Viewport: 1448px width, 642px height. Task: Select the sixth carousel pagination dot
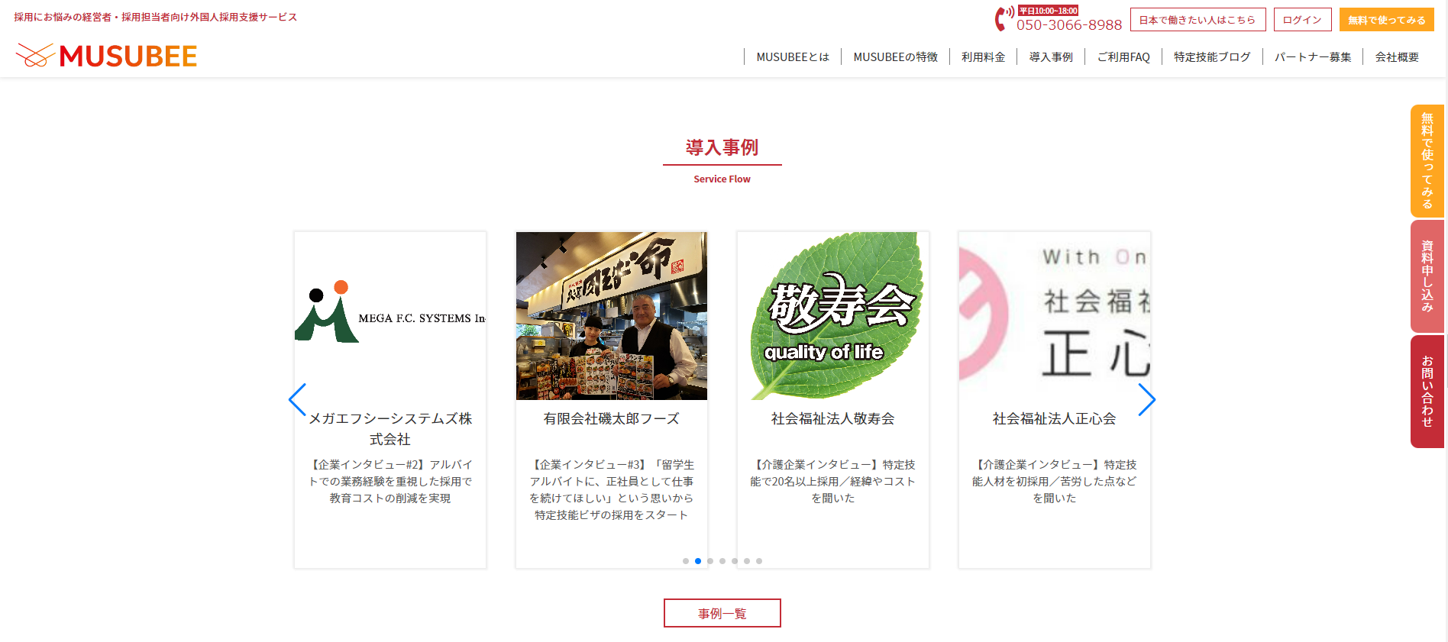click(x=747, y=561)
